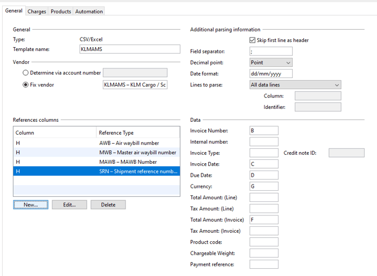Open the Decimal point dropdown
The height and width of the screenshot is (276, 377).
tap(271, 63)
